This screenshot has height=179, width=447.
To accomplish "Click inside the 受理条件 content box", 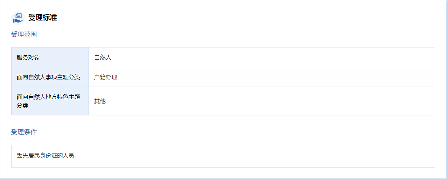I will click(223, 156).
